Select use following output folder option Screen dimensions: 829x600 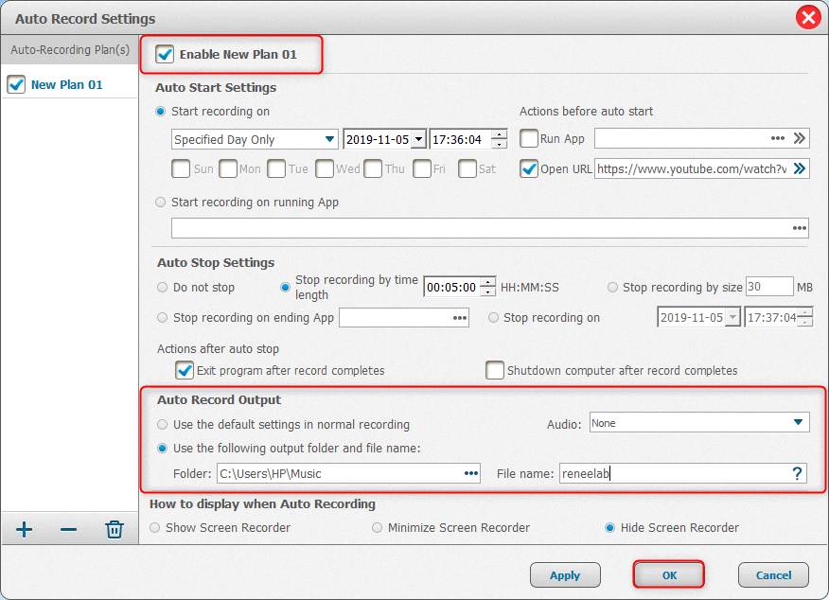(163, 449)
